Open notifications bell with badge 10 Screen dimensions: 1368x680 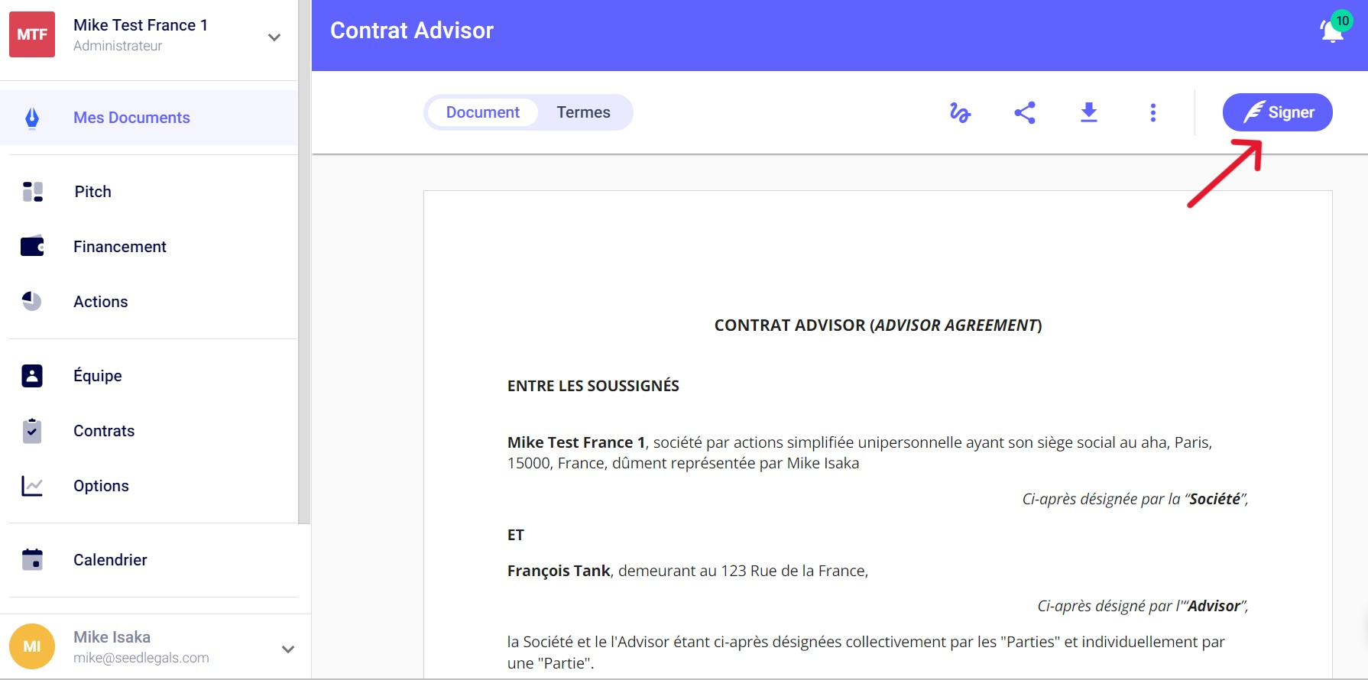tap(1333, 31)
